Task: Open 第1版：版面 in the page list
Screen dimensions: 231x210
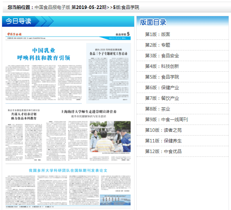Action: coord(158,34)
